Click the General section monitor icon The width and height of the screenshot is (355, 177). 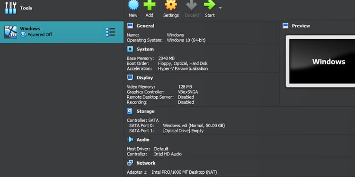[x=130, y=26]
